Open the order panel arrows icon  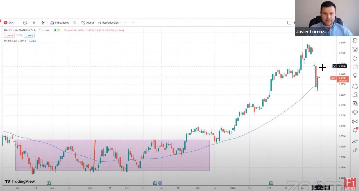(355, 141)
